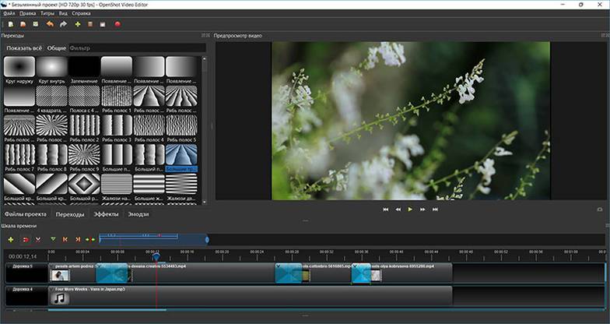Click in the Фильтр search field
This screenshot has width=610, height=324.
137,48
